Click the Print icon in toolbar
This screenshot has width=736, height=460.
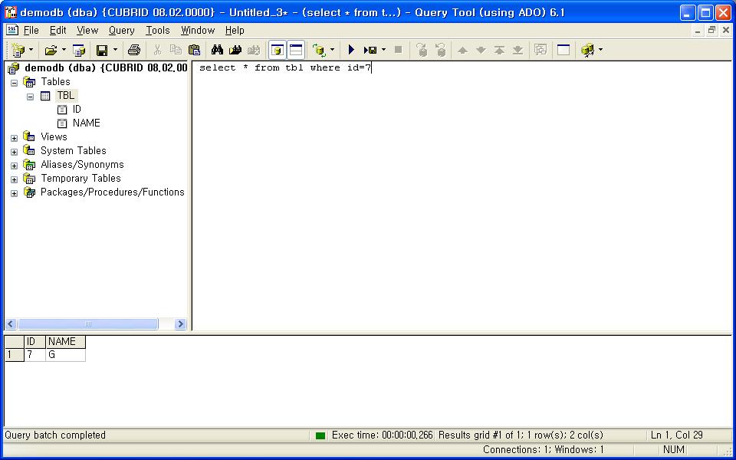(134, 50)
